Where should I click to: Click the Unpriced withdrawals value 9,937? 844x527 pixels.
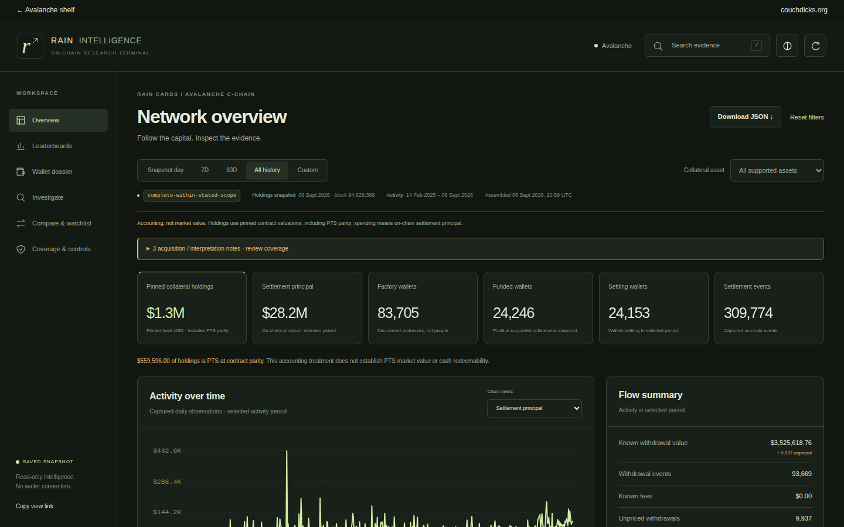coord(803,518)
